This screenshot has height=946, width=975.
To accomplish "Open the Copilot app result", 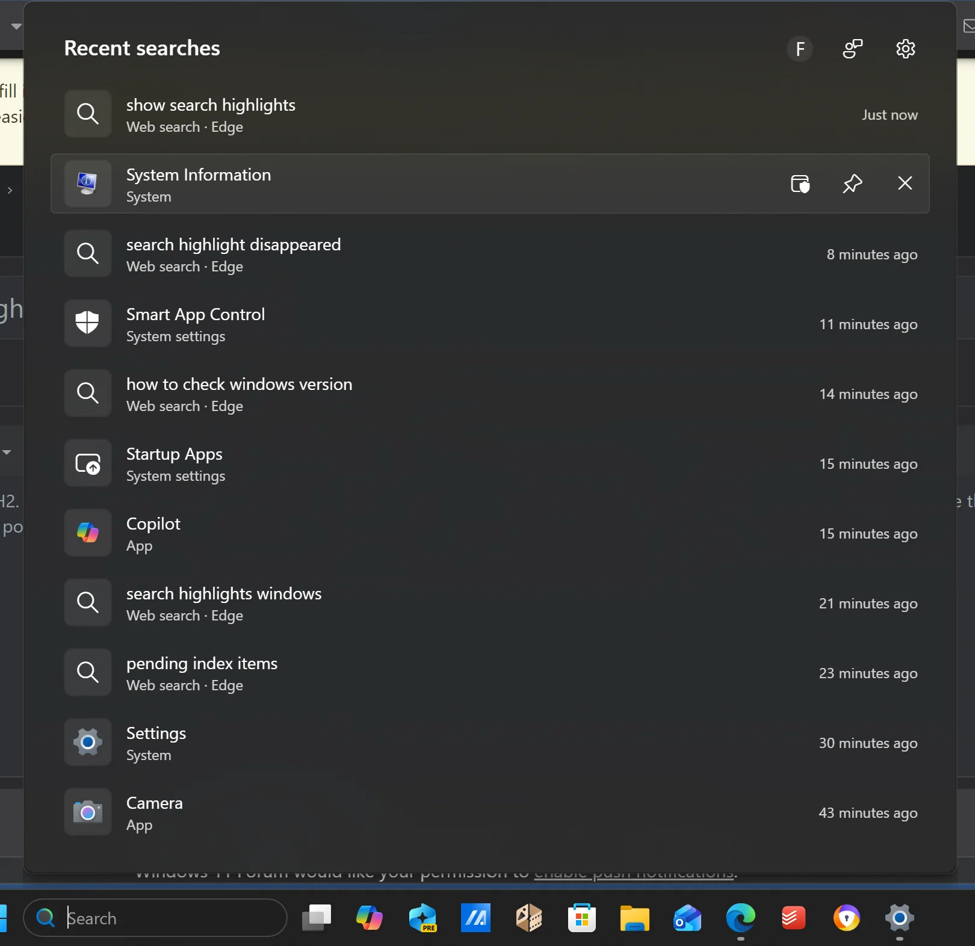I will tap(490, 533).
